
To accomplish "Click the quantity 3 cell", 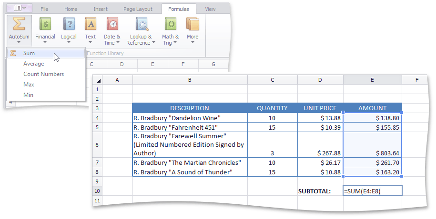I will pos(272,145).
